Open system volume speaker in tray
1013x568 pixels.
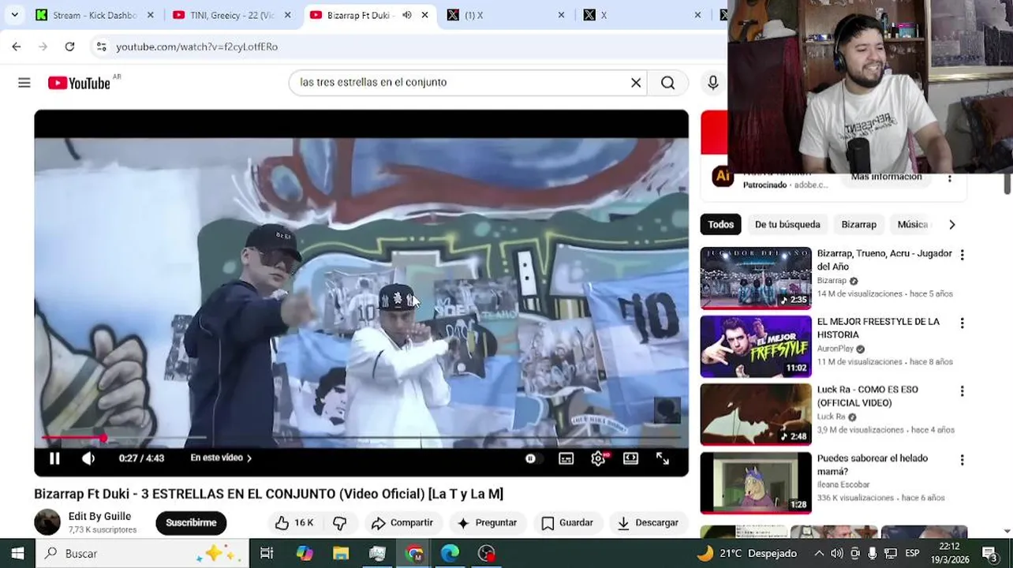pyautogui.click(x=836, y=553)
